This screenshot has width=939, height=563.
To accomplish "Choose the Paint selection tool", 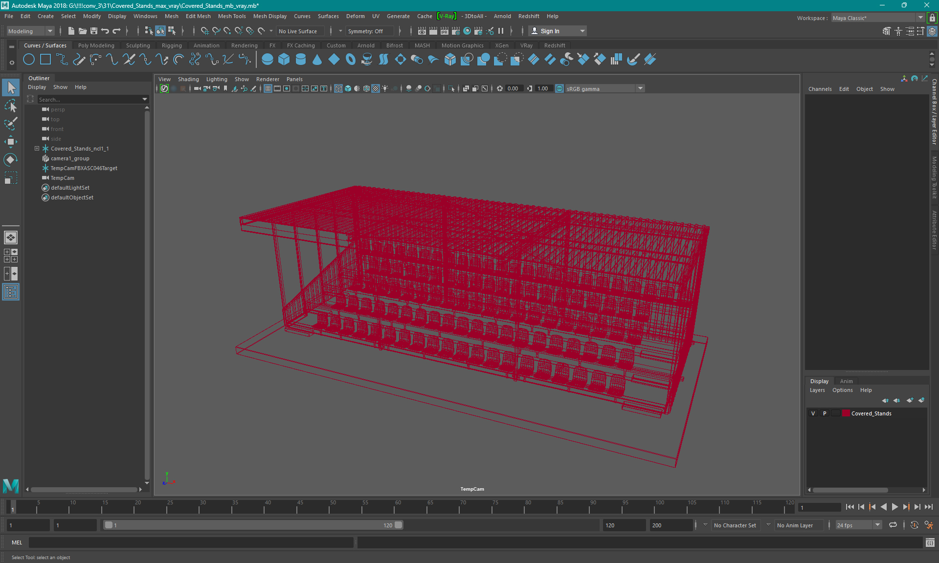I will [11, 123].
